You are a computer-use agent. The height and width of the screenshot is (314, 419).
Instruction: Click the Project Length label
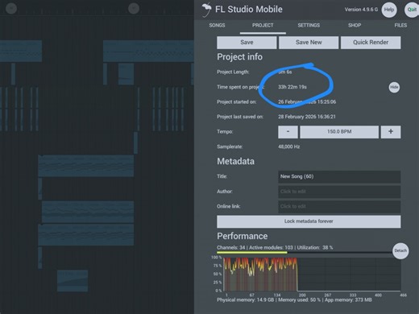click(233, 72)
